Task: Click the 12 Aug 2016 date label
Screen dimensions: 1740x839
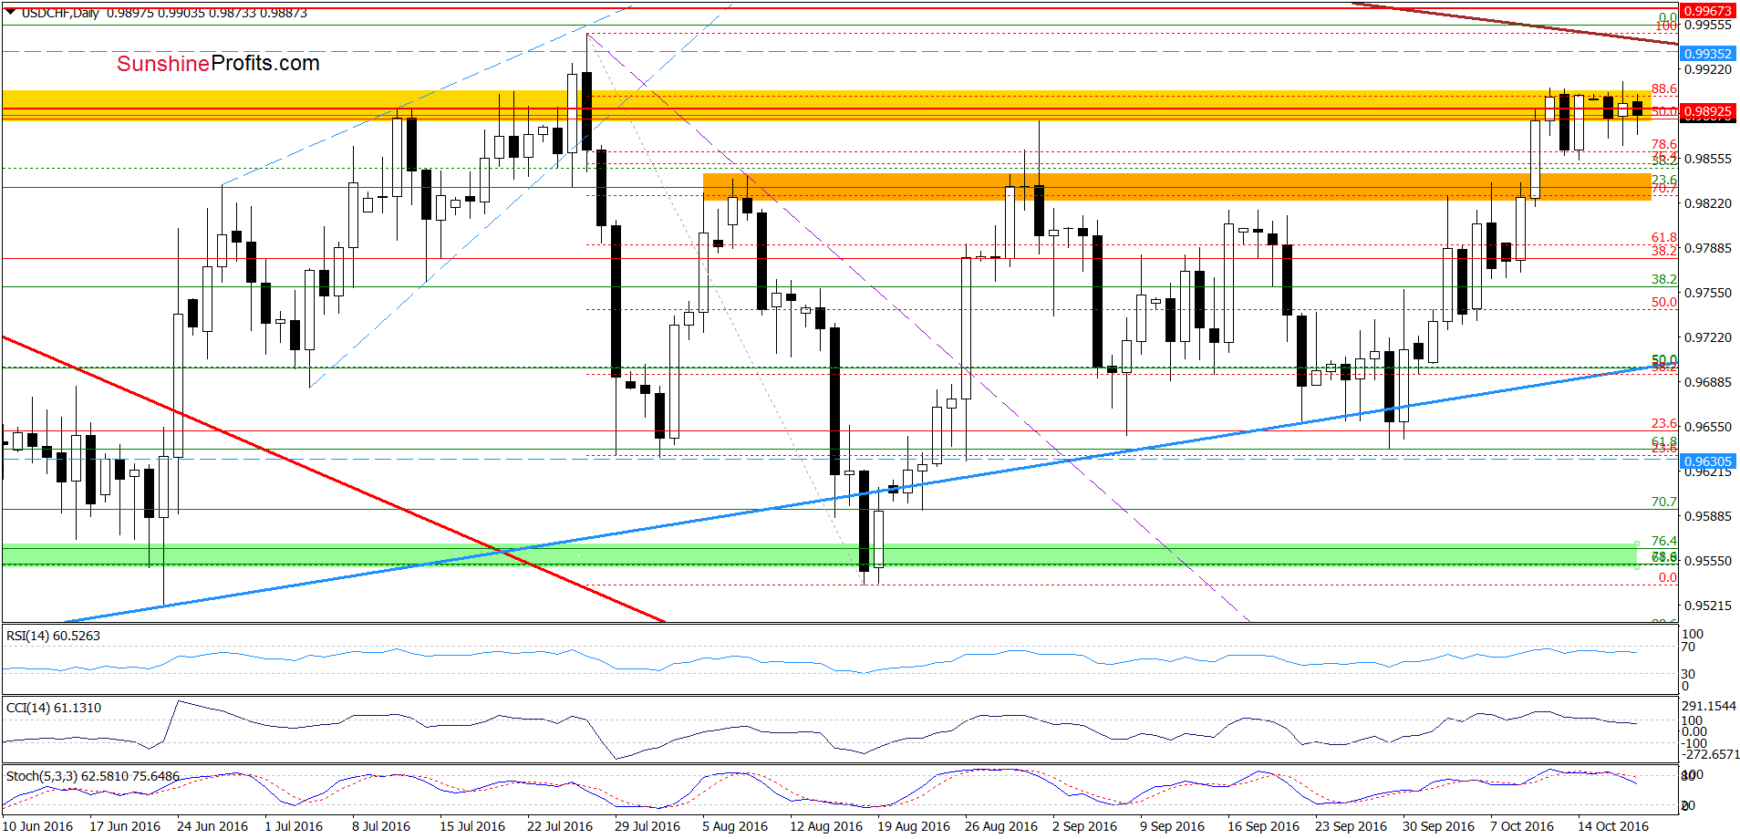Action: (826, 826)
